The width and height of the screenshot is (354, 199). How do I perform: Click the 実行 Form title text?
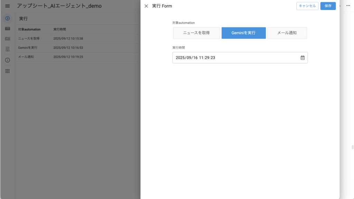point(162,6)
